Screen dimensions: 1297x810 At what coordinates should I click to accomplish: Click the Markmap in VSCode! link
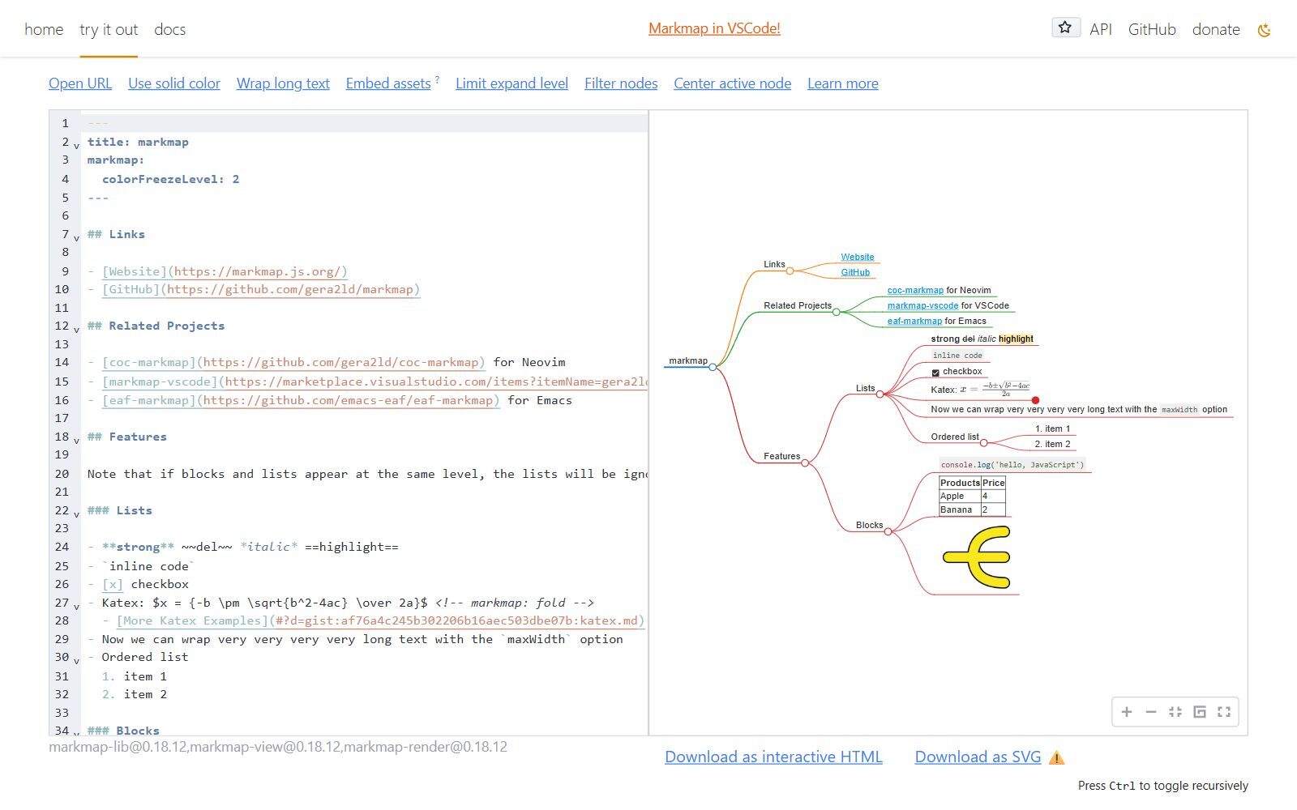point(714,28)
